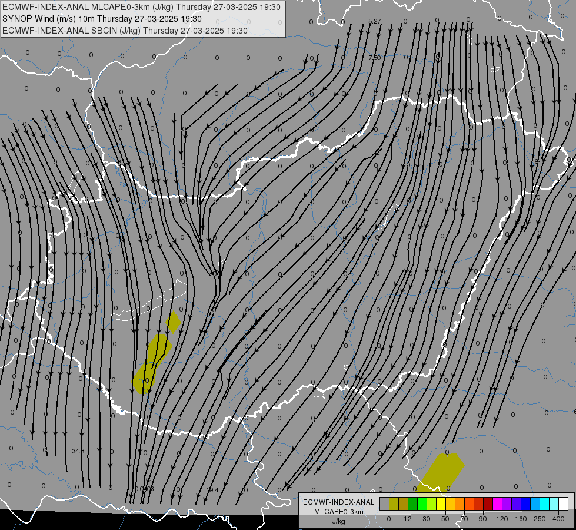
Task: Pick the bright green legend swatch
Action: tap(422, 504)
